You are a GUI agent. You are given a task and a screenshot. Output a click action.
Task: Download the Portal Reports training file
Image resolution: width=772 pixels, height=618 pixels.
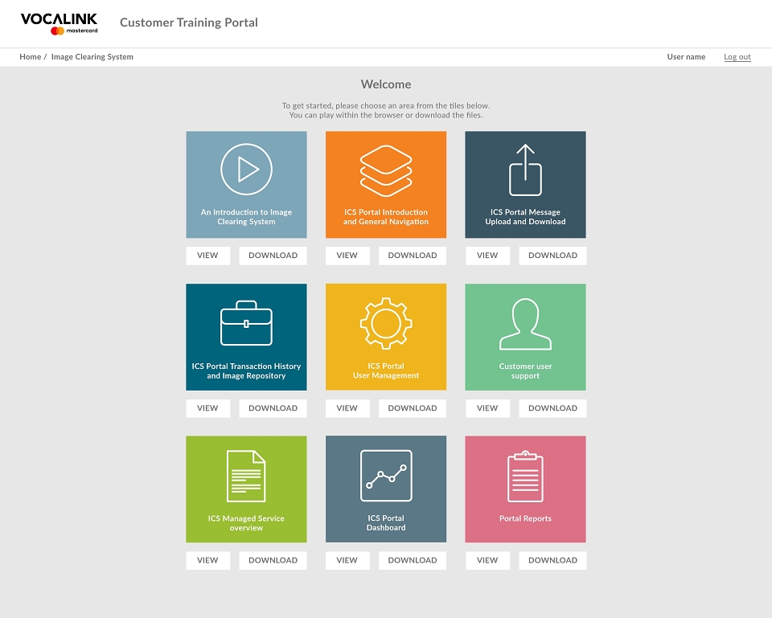(x=552, y=560)
